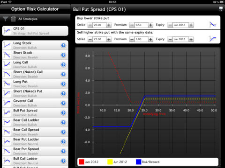Viewport: 225px width, 168px height.
Task: Open the database stack icon beside All Strategies
Action: click(14, 19)
